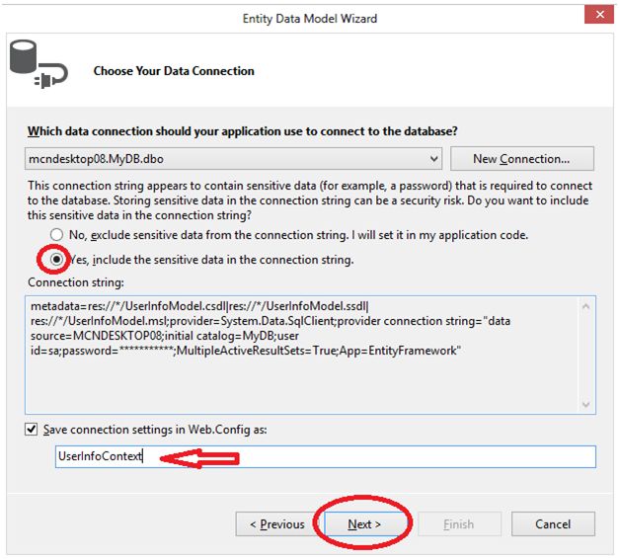This screenshot has width=619, height=559.
Task: Open the mcndesktop08.MyDB.dbo data connection dropdown
Action: pos(434,159)
